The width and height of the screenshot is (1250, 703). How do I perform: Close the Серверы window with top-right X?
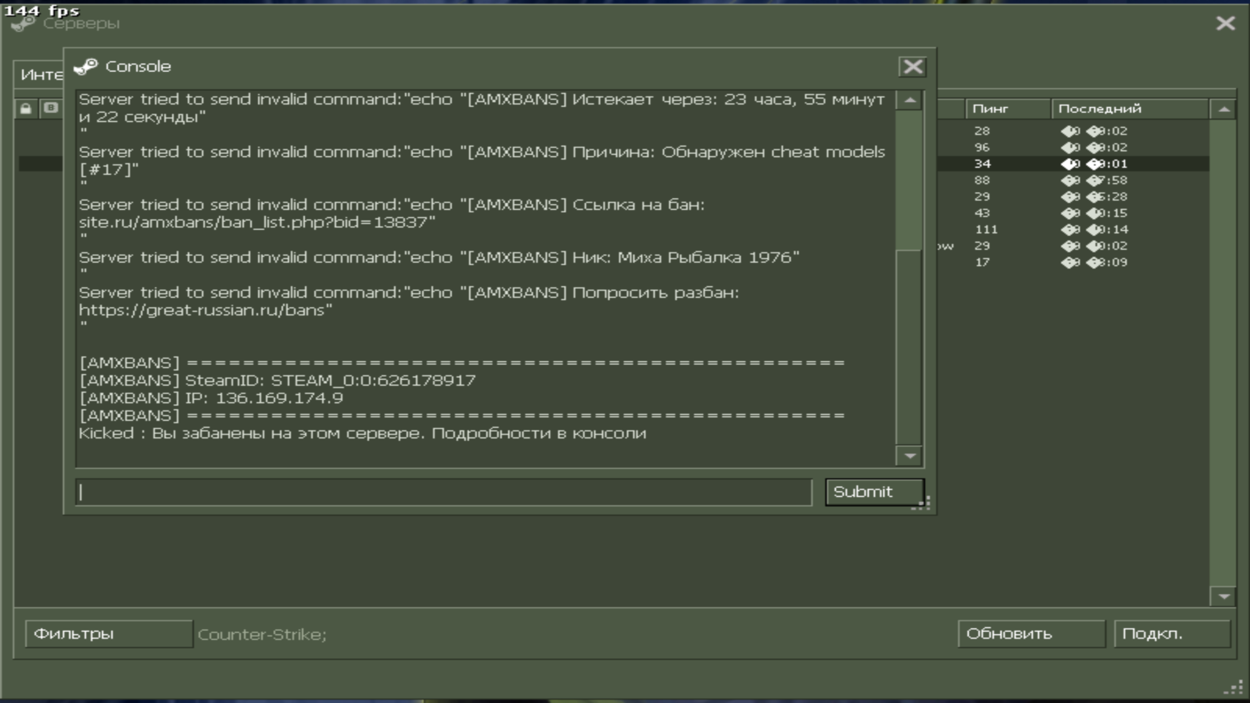(x=1225, y=23)
